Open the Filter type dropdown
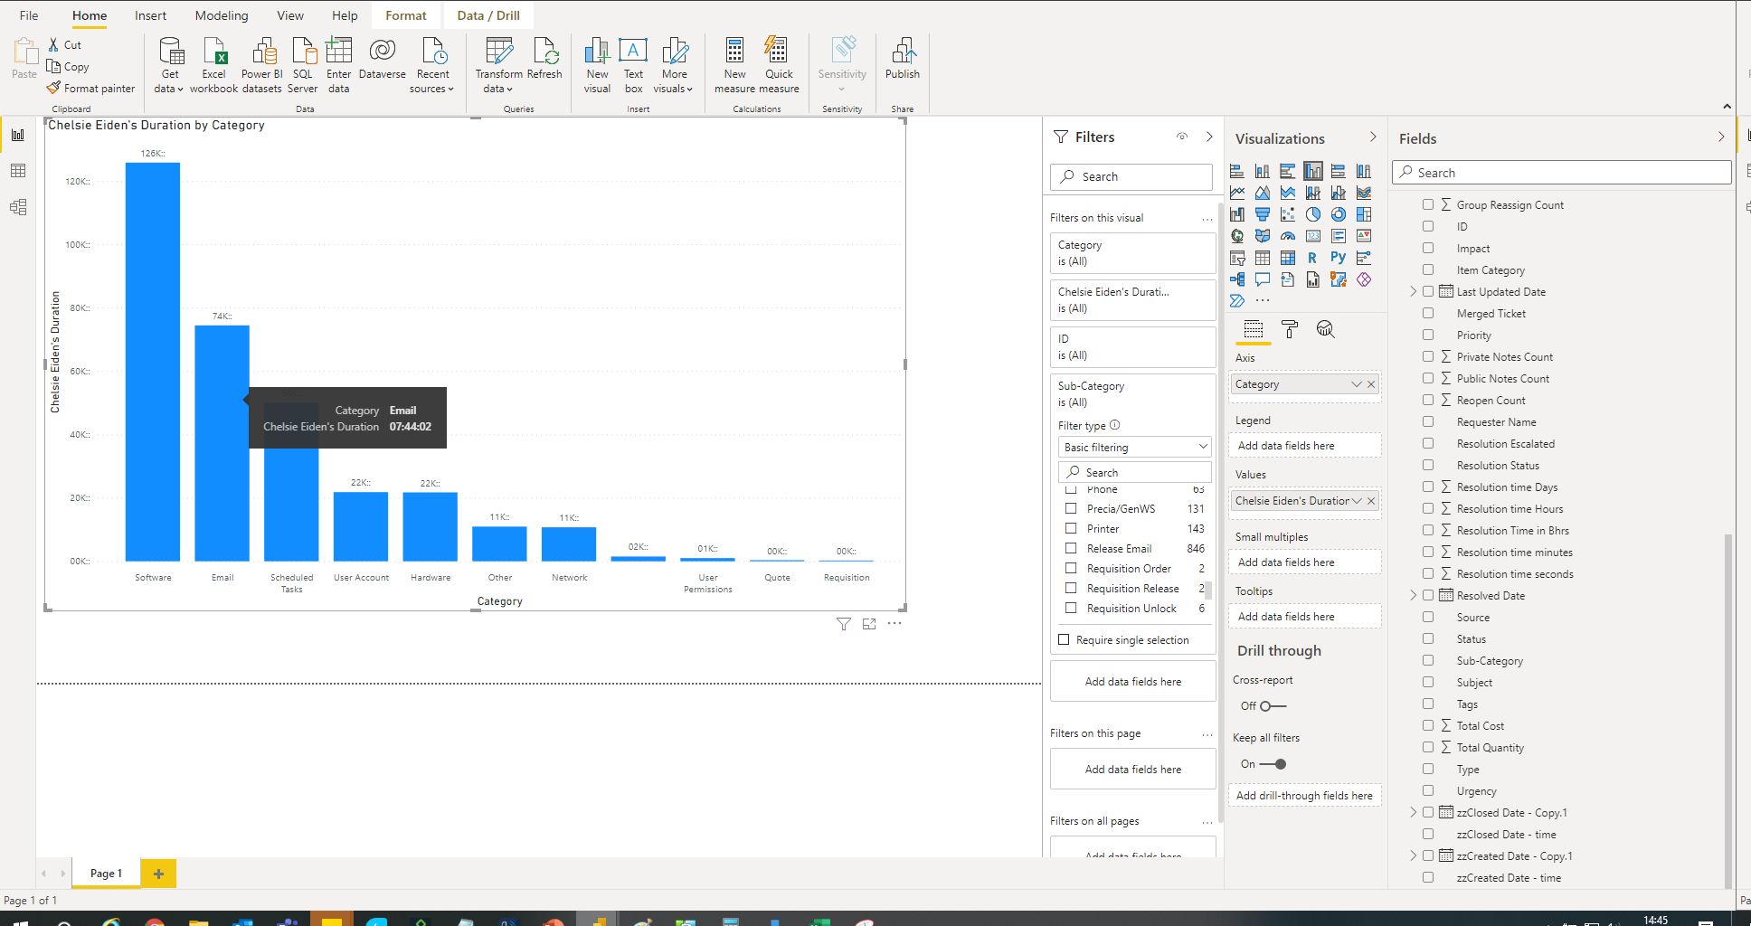The width and height of the screenshot is (1751, 926). coord(1134,447)
